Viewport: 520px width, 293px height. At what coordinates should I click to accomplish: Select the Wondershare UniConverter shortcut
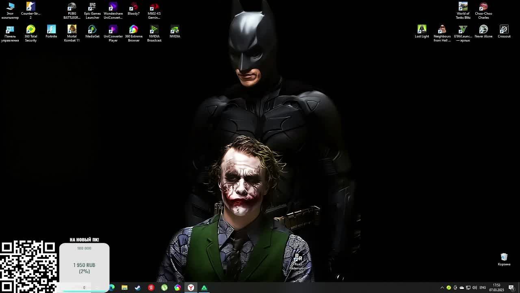[x=113, y=11]
